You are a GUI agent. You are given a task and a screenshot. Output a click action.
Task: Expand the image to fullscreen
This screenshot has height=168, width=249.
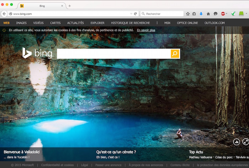point(245,142)
